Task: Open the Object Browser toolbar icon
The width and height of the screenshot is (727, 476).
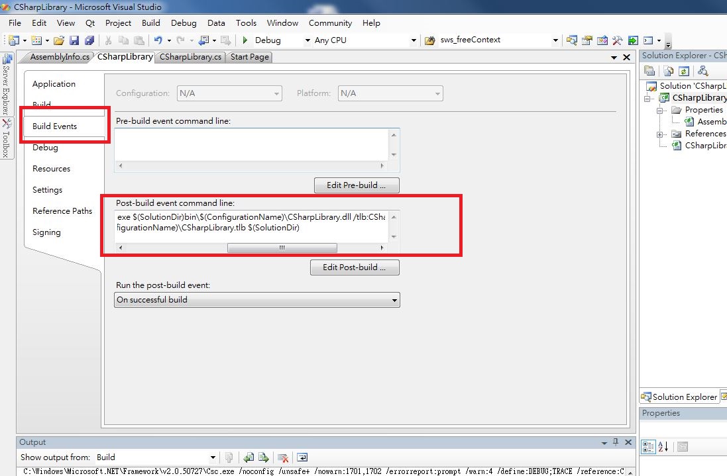Action: [602, 40]
